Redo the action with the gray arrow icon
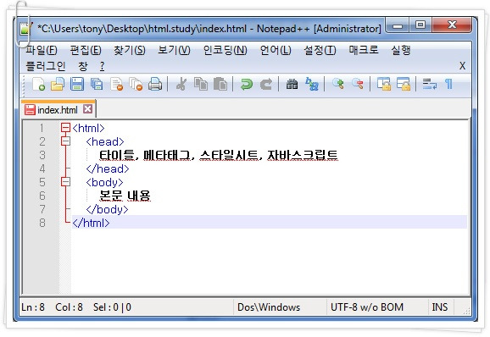The image size is (490, 337). tap(266, 85)
